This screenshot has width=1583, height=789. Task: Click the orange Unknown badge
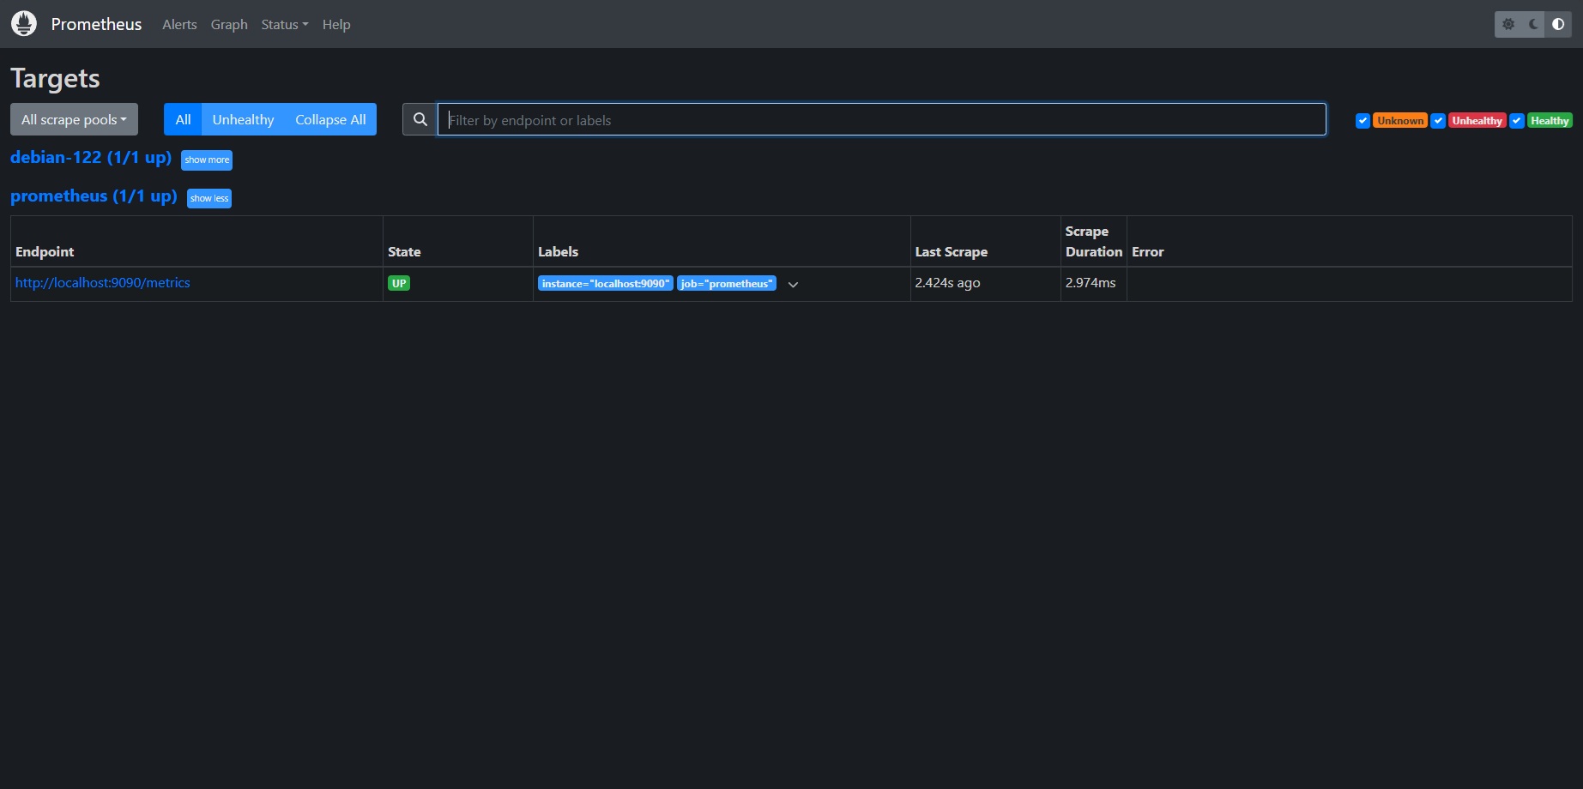[1400, 121]
